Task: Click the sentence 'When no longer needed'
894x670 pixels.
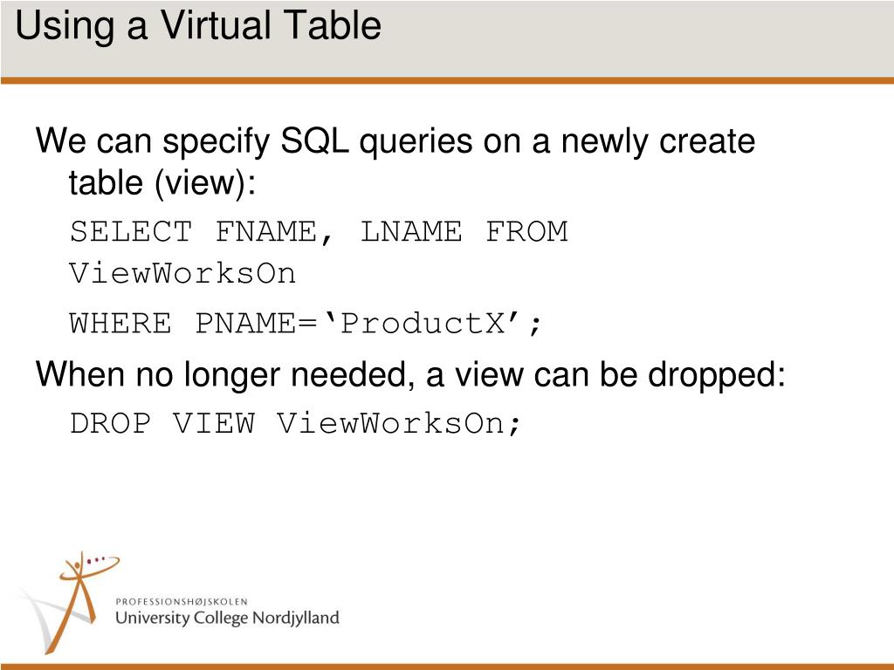Action: 410,375
